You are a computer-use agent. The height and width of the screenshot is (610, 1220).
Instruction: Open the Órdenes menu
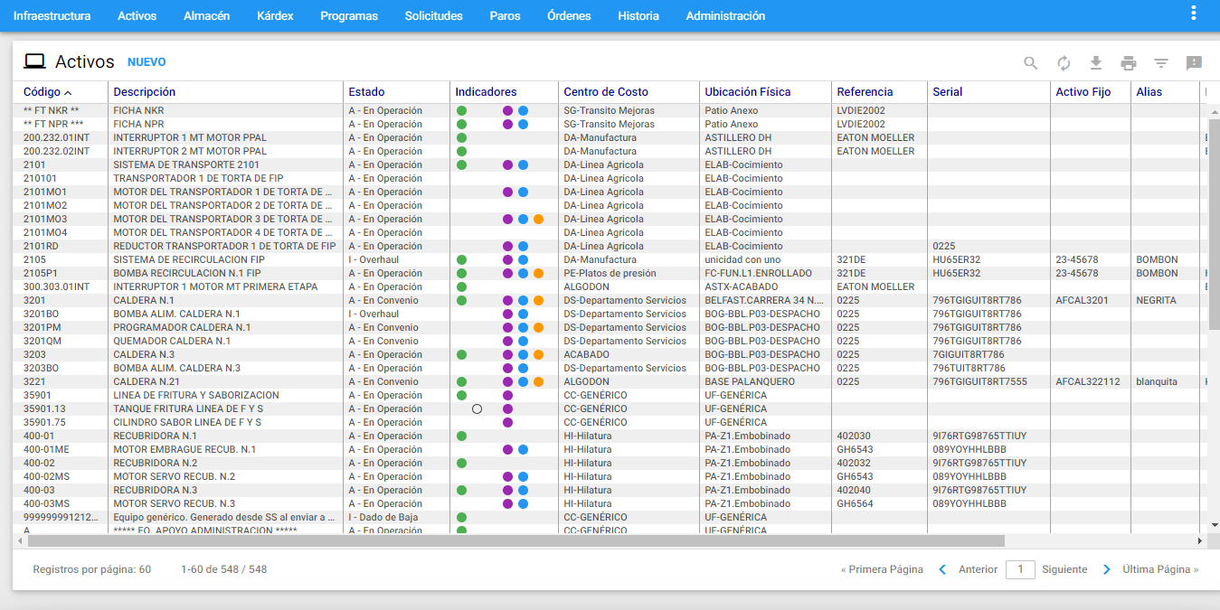pos(569,15)
